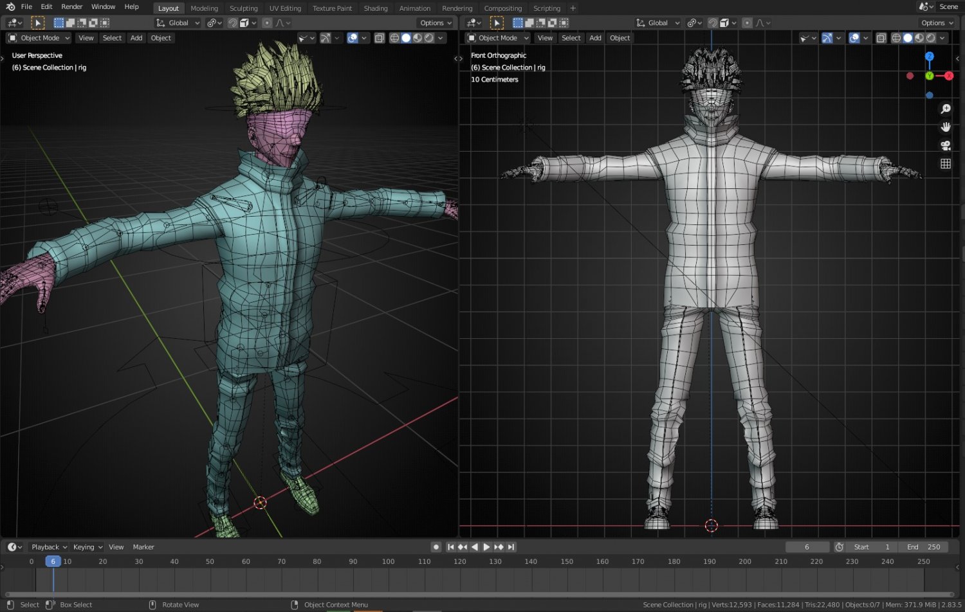Switch perspective/orthographic grid icon
This screenshot has width=965, height=612.
(x=946, y=163)
